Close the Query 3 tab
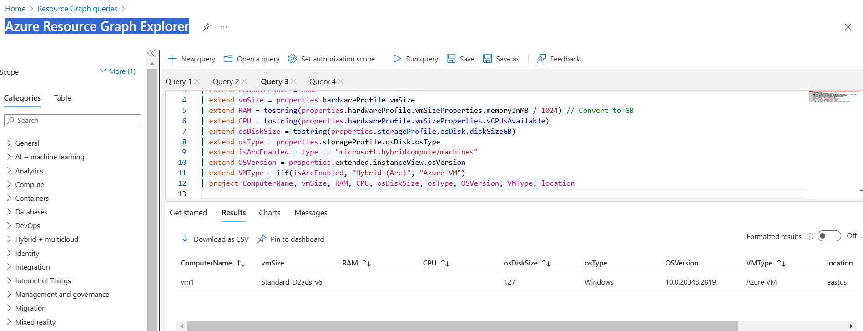Image resolution: width=863 pixels, height=331 pixels. 293,81
